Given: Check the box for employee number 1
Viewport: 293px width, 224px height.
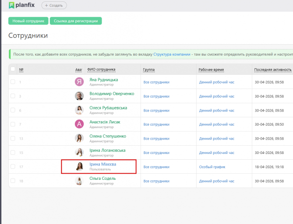Looking at the screenshot, I should point(13,82).
